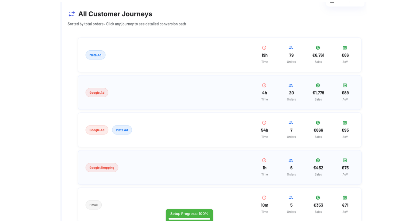Click the €353 sales value
The image size is (393, 221).
(318, 205)
